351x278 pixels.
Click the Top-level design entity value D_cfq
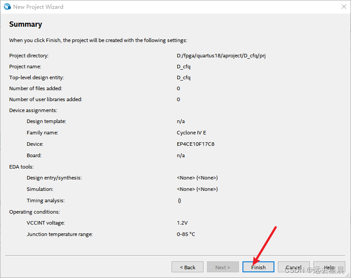(x=183, y=77)
